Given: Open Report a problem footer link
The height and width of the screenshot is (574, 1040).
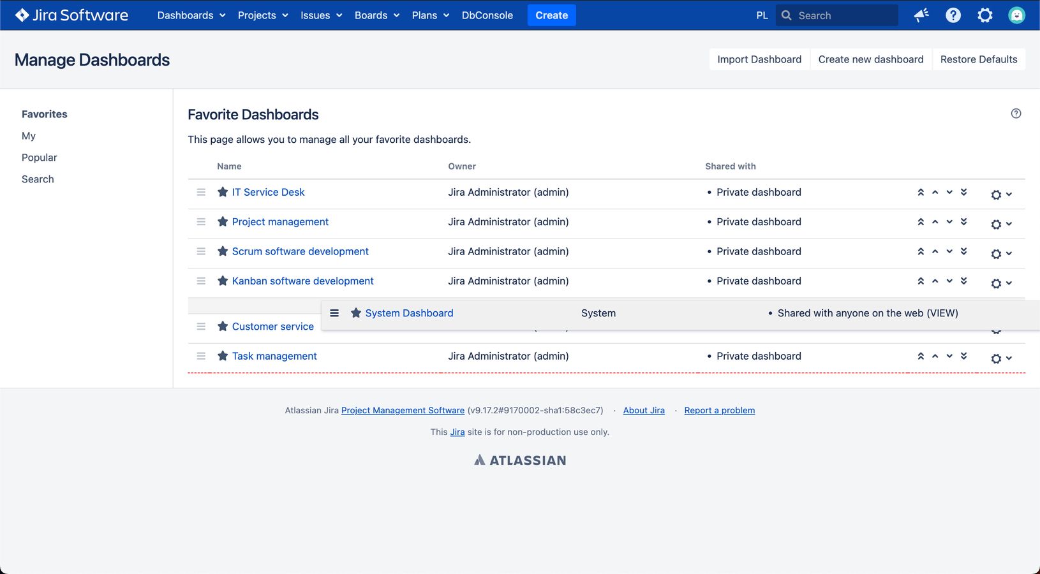Looking at the screenshot, I should click(x=720, y=410).
